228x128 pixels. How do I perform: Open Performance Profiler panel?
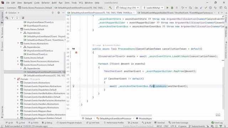(114, 123)
